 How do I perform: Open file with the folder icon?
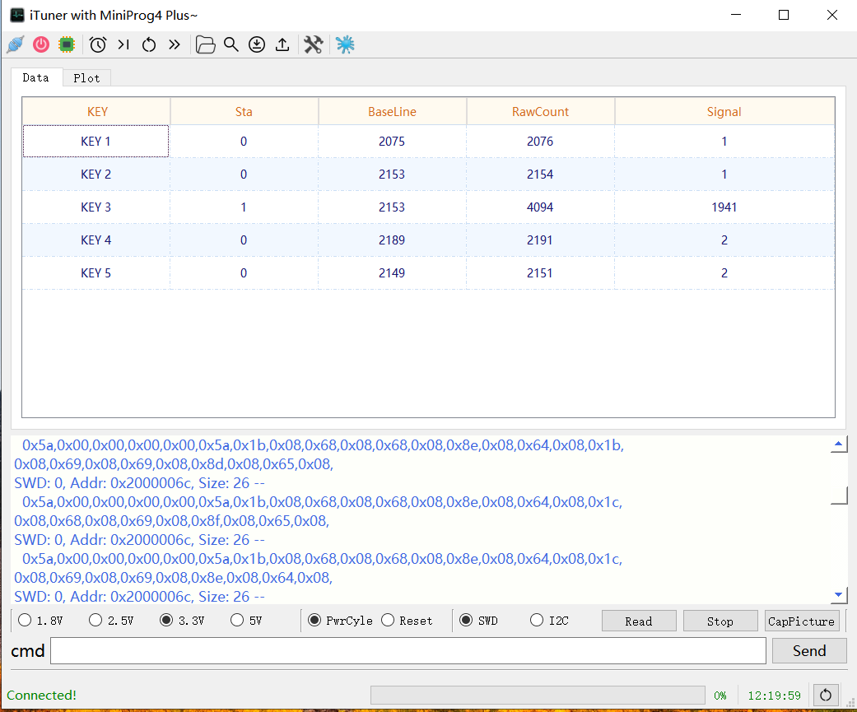[x=205, y=44]
